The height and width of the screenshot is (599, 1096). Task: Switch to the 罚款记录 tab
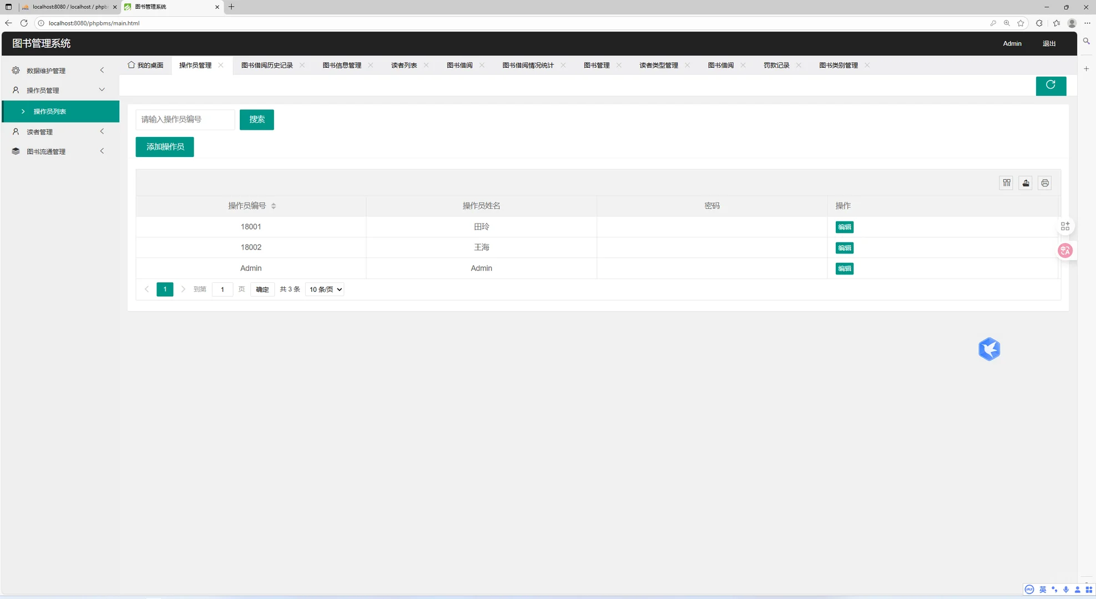tap(776, 65)
